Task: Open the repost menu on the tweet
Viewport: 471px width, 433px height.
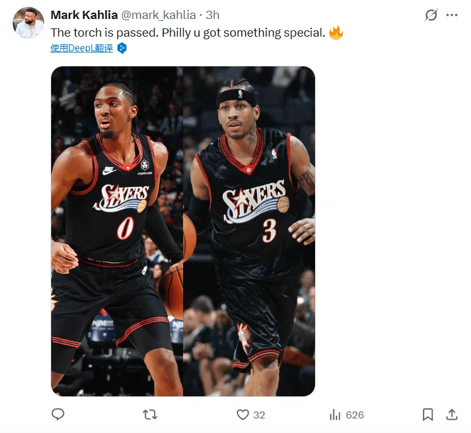Action: tap(150, 415)
